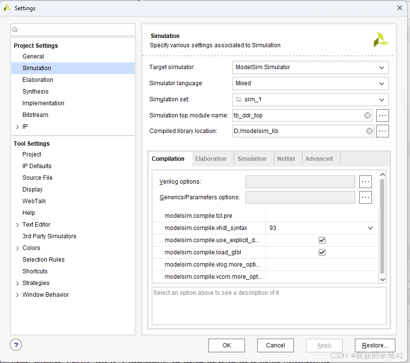
Task: Expand the Colors tree node
Action: 17,248
